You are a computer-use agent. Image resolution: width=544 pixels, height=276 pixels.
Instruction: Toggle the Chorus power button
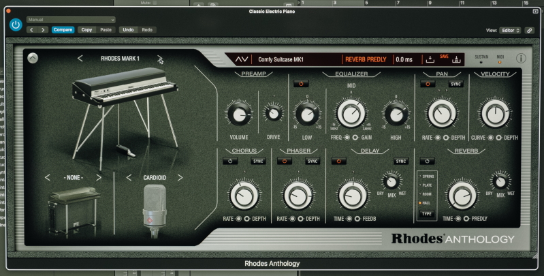pos(230,162)
